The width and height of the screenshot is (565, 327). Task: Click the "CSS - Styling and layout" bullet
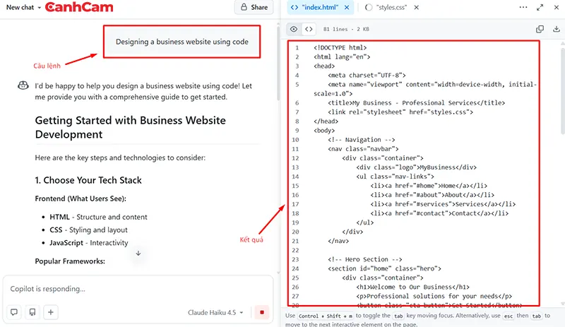click(89, 230)
